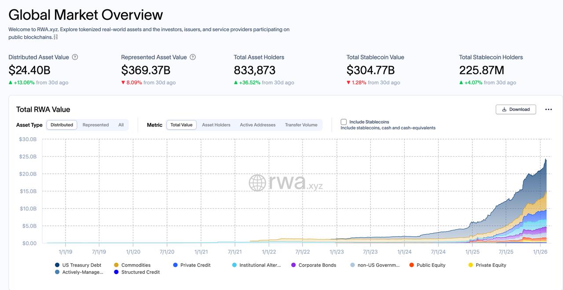Click the Distributed Asset Value help icon
The image size is (563, 290).
(75, 57)
